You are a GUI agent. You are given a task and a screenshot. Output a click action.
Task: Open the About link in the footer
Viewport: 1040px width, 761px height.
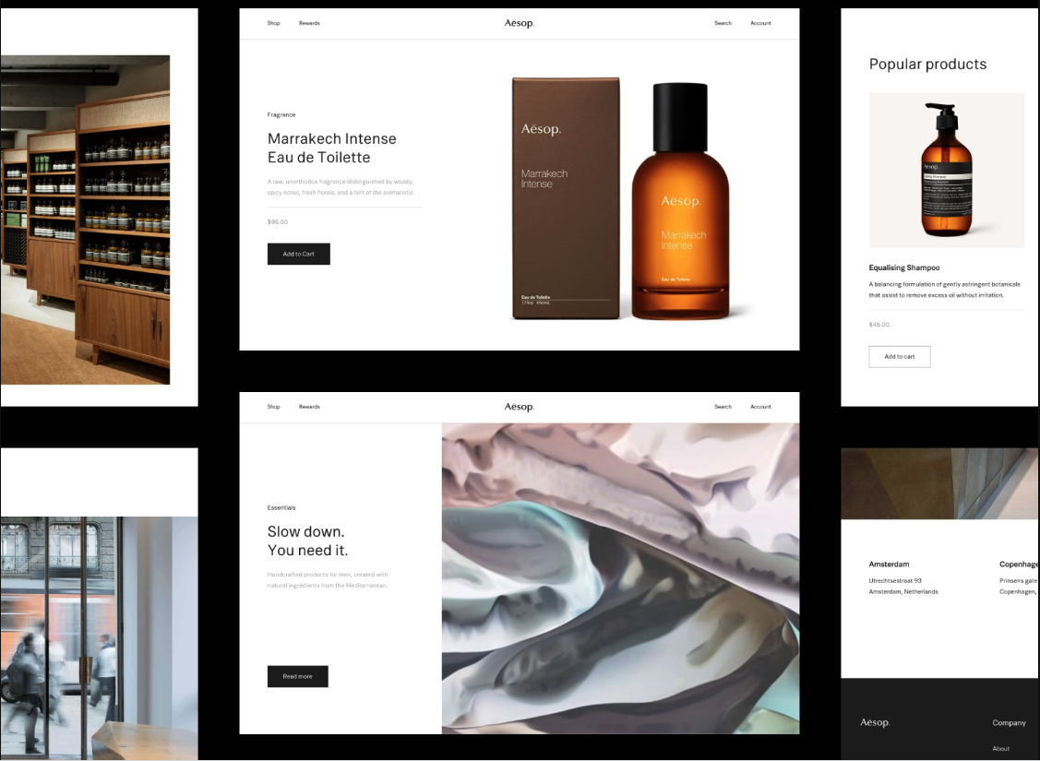1001,748
